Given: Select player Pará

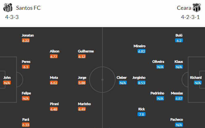Looking at the screenshot, I should tap(26, 119).
